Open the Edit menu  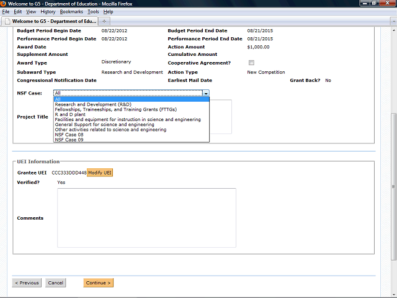pyautogui.click(x=18, y=12)
